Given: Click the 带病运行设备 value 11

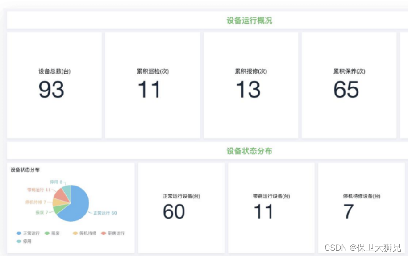Looking at the screenshot, I should (x=263, y=211).
